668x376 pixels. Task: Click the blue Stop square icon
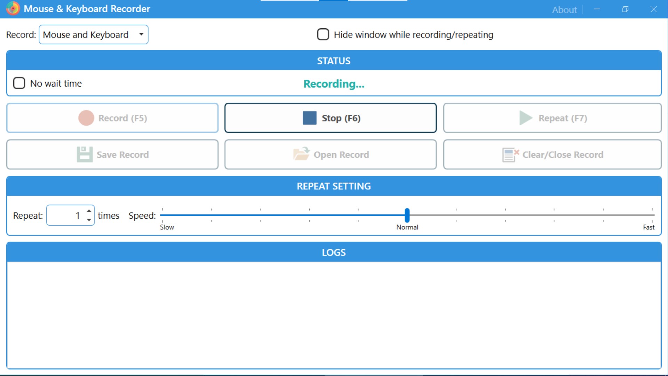click(x=309, y=118)
